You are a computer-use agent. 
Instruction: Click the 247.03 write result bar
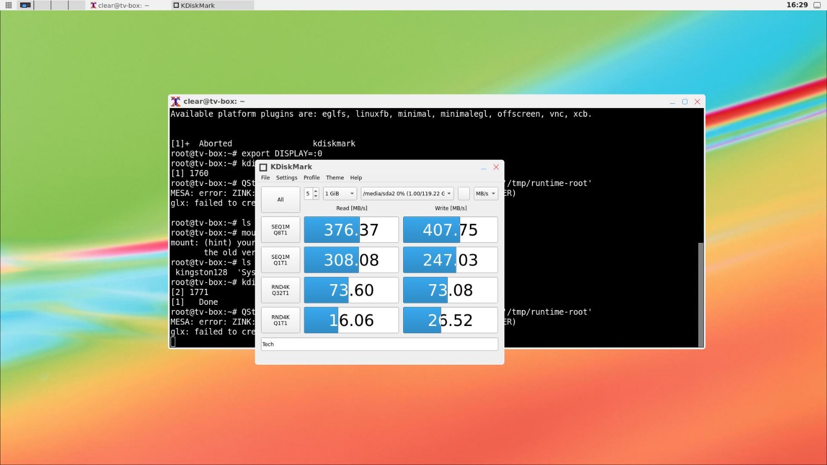pos(451,260)
